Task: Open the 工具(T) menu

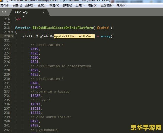Action: point(80,5)
